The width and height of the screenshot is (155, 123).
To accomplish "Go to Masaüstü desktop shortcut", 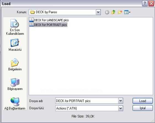I will coord(15,45).
